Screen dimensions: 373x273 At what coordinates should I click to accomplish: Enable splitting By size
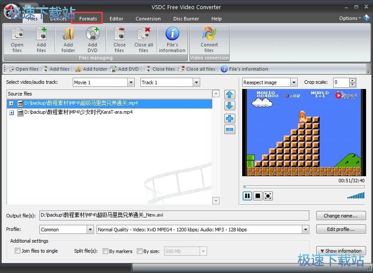click(140, 251)
